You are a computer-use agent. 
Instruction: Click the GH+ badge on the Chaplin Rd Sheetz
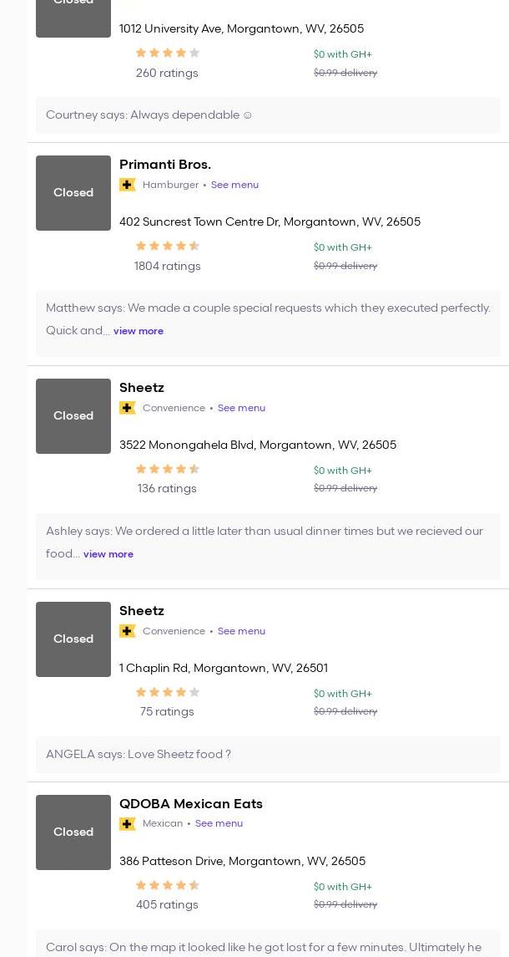tap(128, 631)
